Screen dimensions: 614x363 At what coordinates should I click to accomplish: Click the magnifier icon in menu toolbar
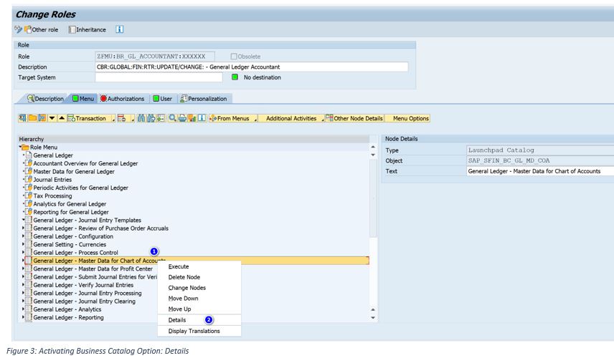(172, 118)
